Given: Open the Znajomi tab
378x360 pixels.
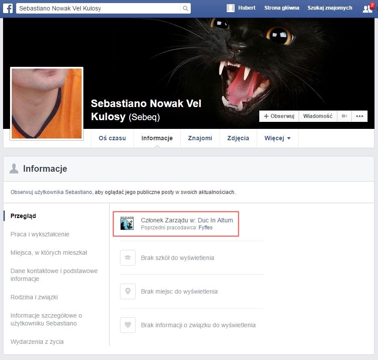Looking at the screenshot, I should click(200, 138).
